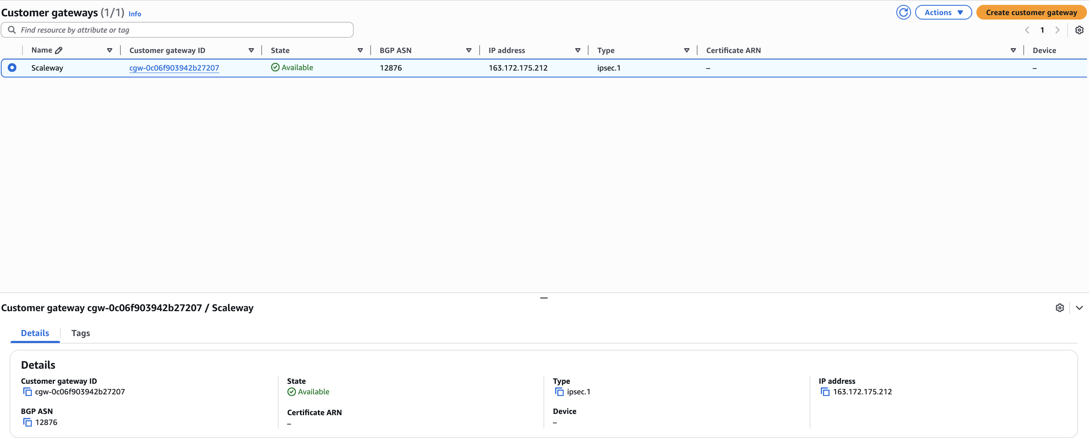Screen dimensions: 1089x438
Task: Select the Scaleway gateway radio button
Action: click(12, 68)
